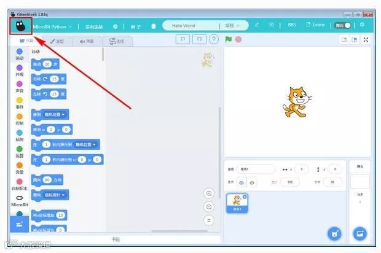Click the Kittenblock black cat logo

click(21, 26)
